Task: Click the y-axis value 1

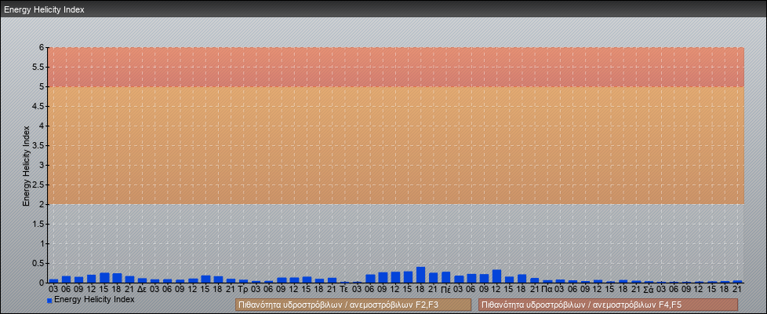Action: [42, 243]
